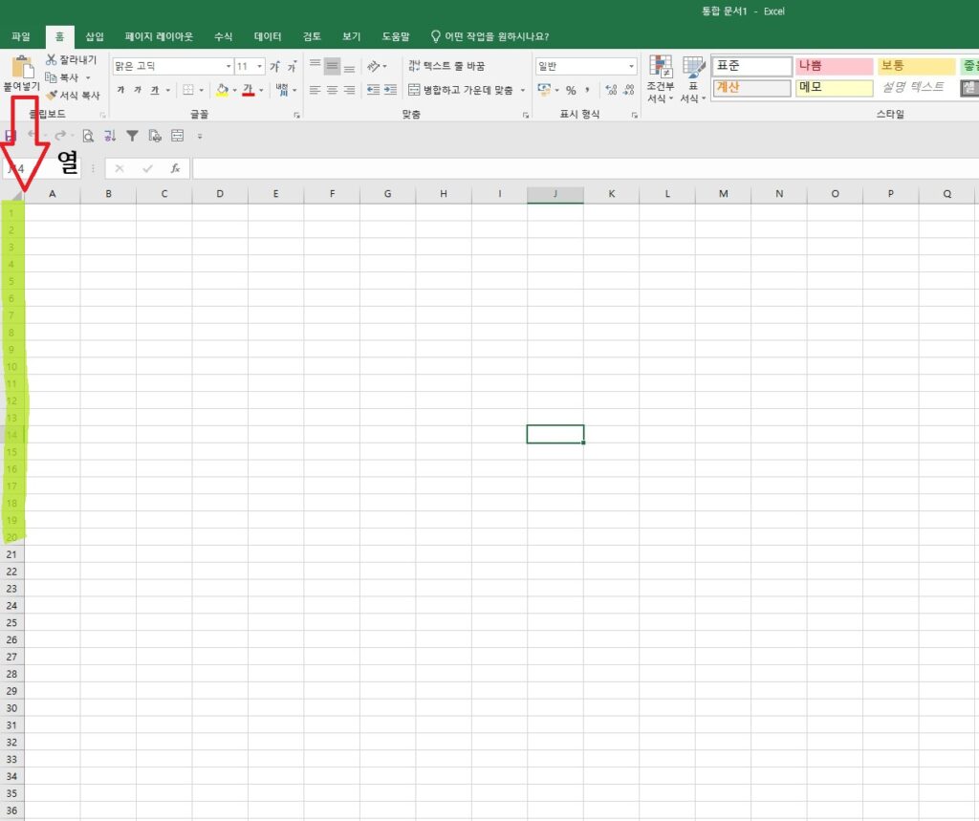Viewport: 979px width, 821px height.
Task: Open the Data (데이터) ribbon tab
Action: (268, 36)
